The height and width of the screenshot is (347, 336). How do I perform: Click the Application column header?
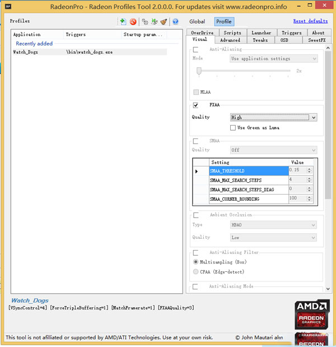coord(37,34)
